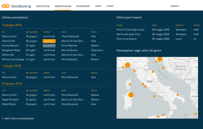Screen dimensions: 203x129
Task: Open Porto di Cala degli avanzi entry
Action: (131, 30)
